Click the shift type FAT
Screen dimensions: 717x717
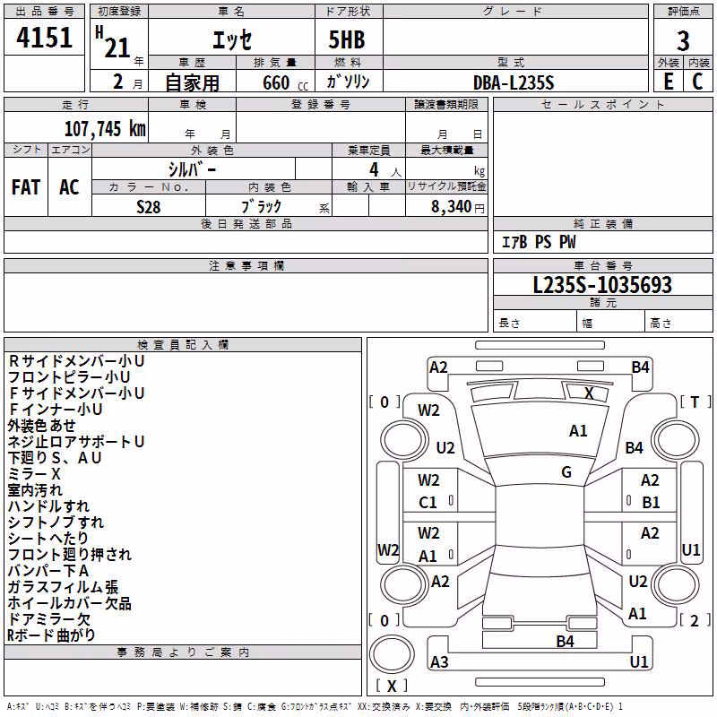pos(26,187)
